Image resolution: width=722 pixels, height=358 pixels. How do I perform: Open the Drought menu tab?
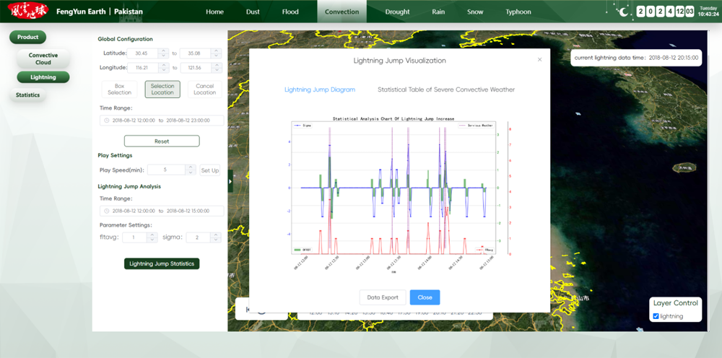pyautogui.click(x=397, y=12)
